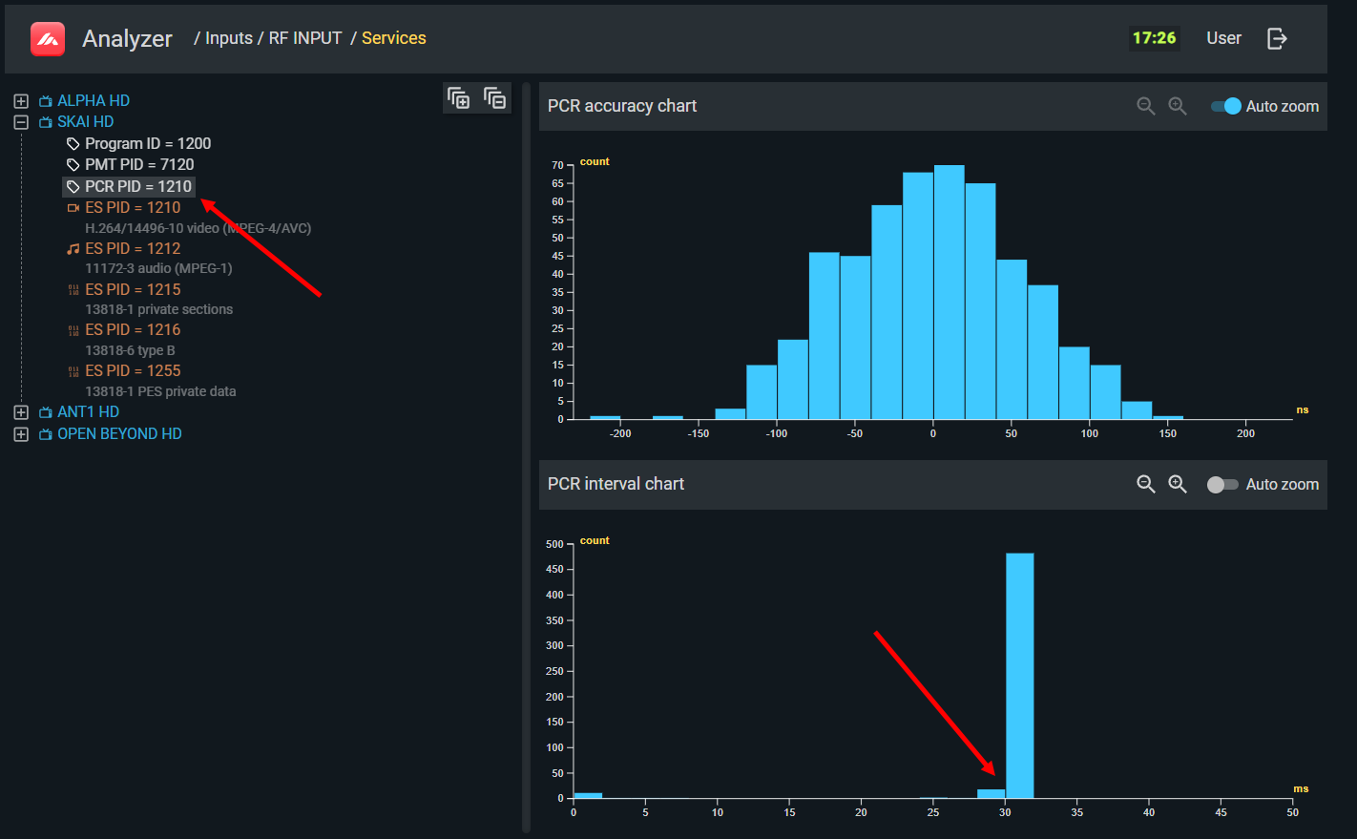1357x839 pixels.
Task: Click the red Analyzer logo icon
Action: (x=47, y=39)
